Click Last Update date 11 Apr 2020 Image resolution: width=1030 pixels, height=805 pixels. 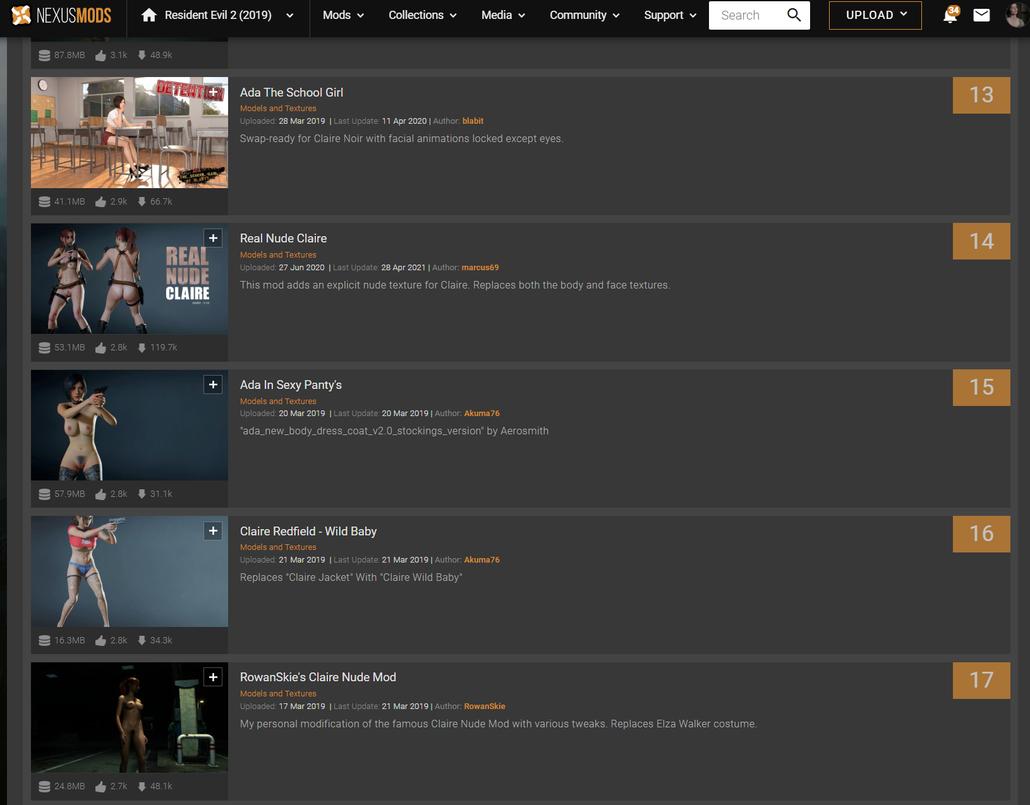pos(404,121)
